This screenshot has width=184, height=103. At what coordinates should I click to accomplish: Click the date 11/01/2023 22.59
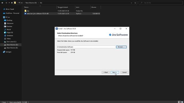coord(63,14)
